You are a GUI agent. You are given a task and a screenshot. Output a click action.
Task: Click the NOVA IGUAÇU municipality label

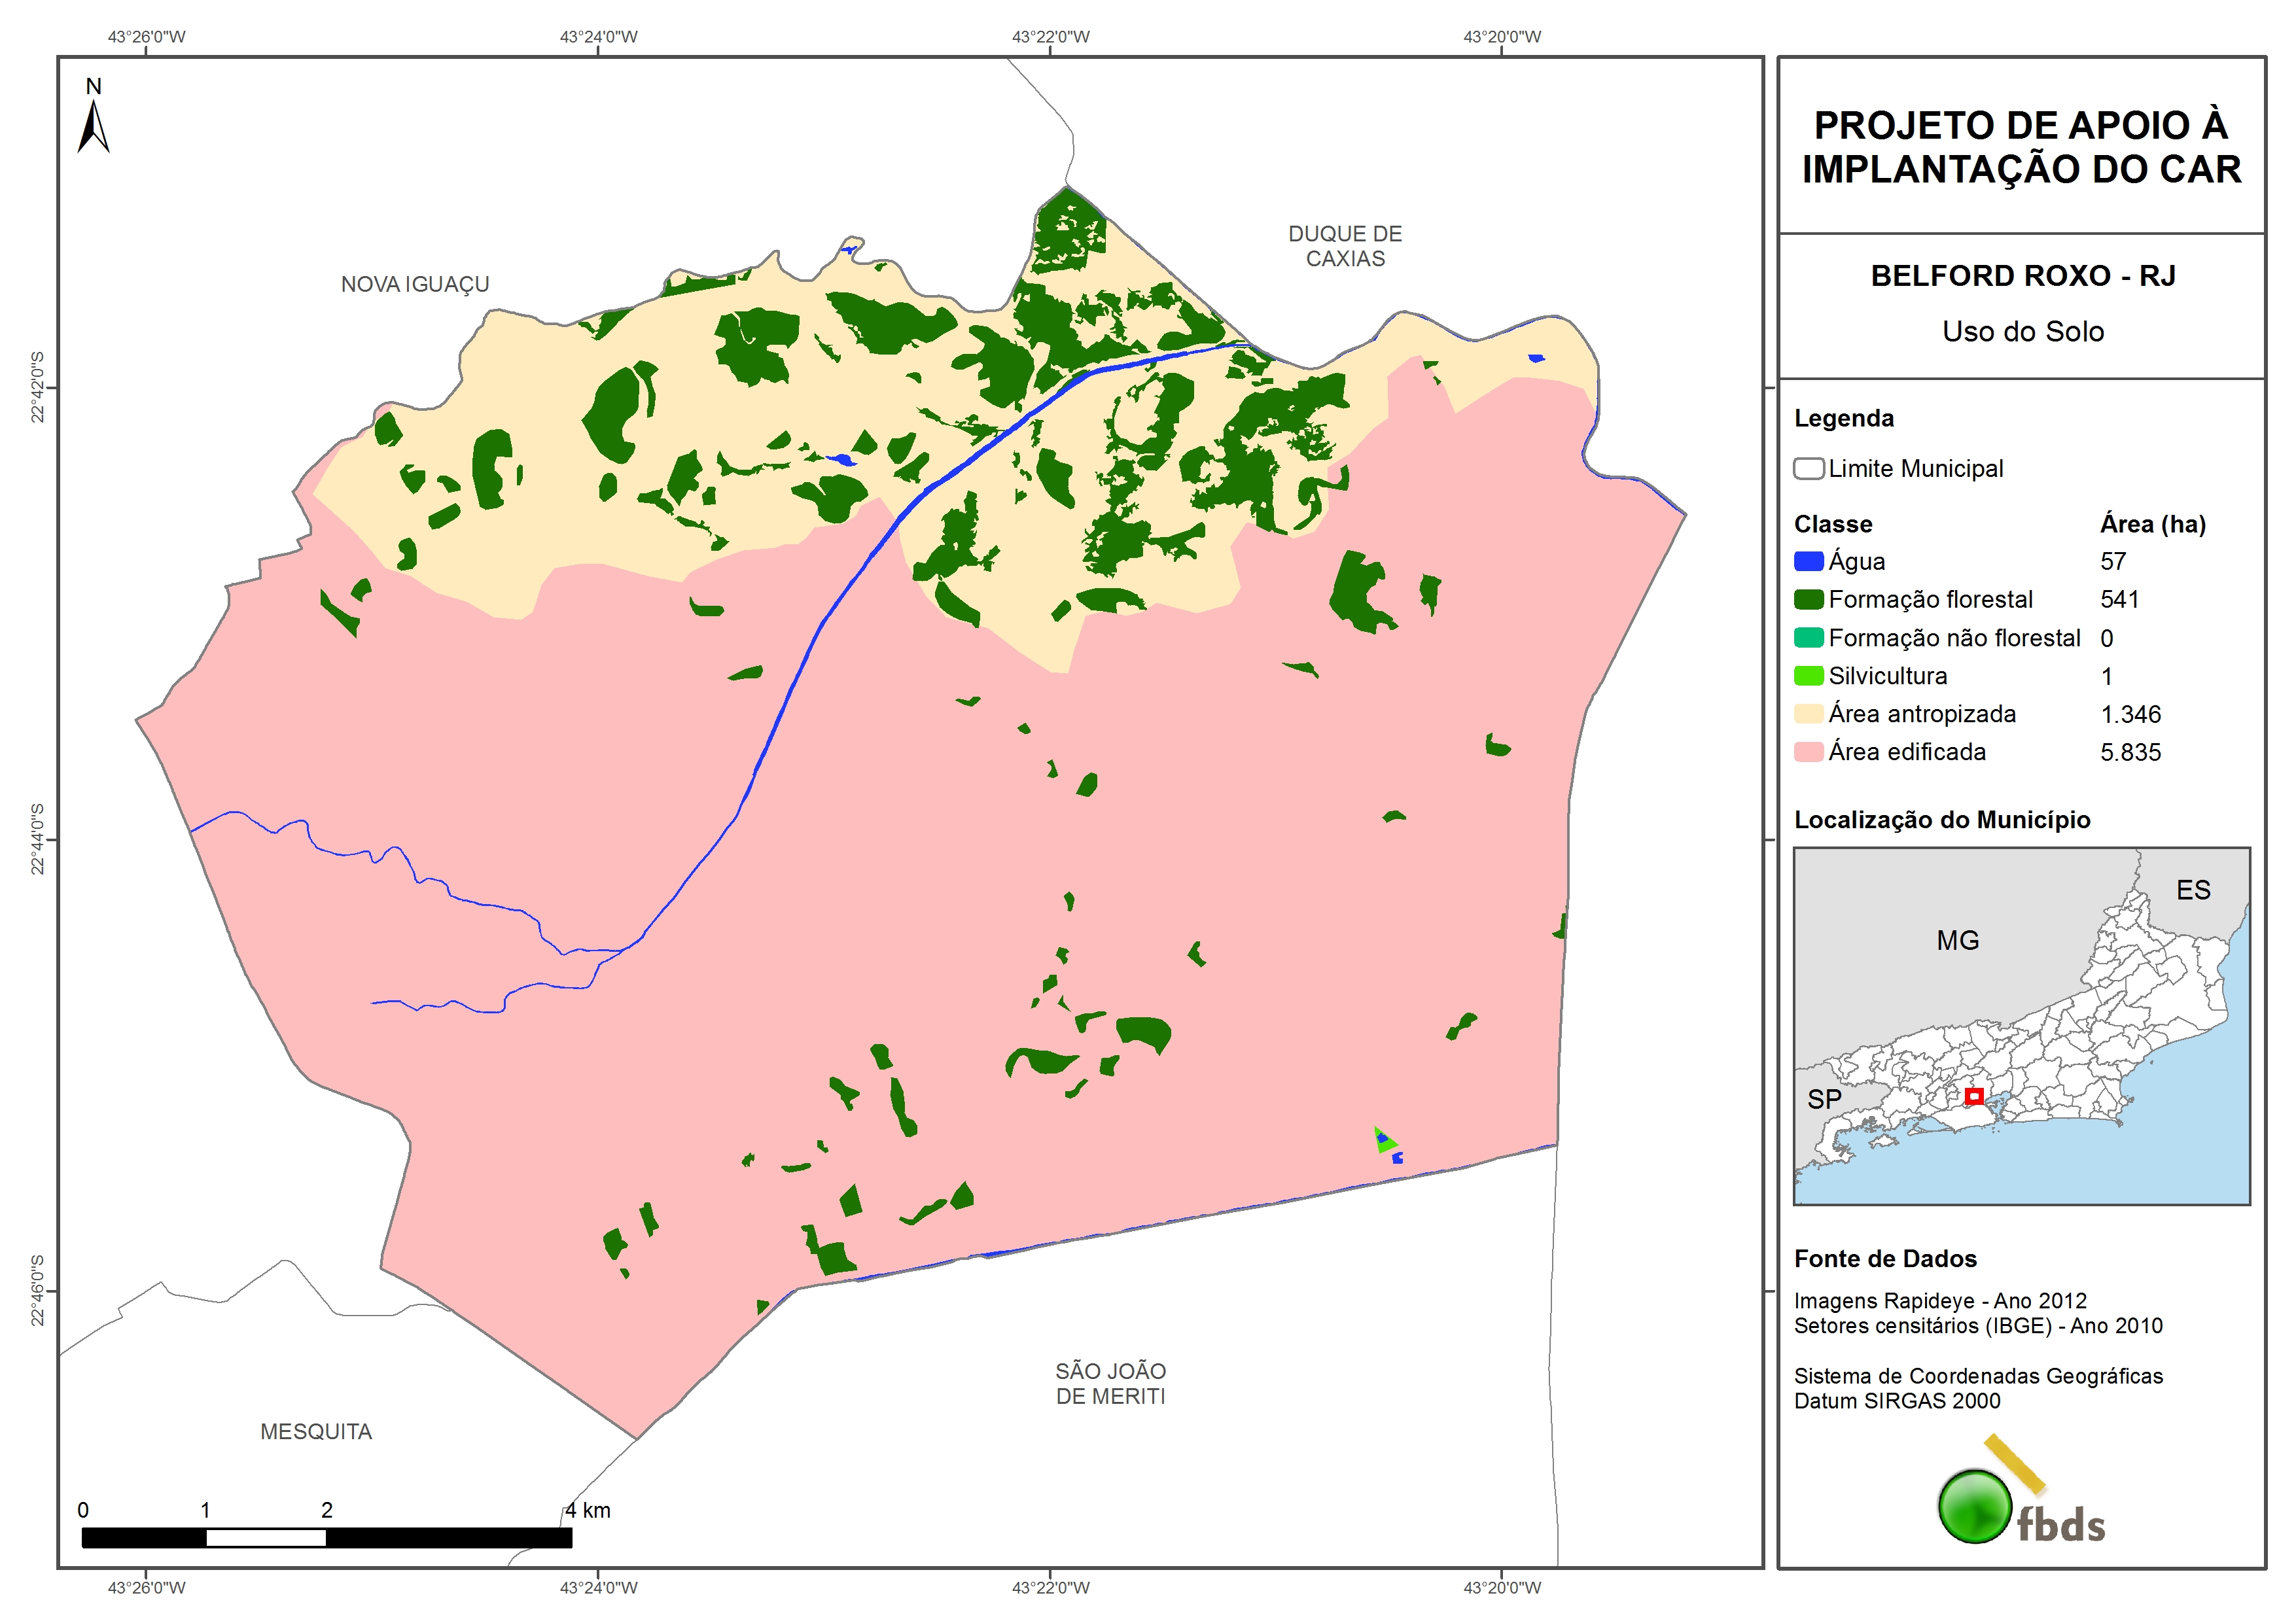coord(415,284)
